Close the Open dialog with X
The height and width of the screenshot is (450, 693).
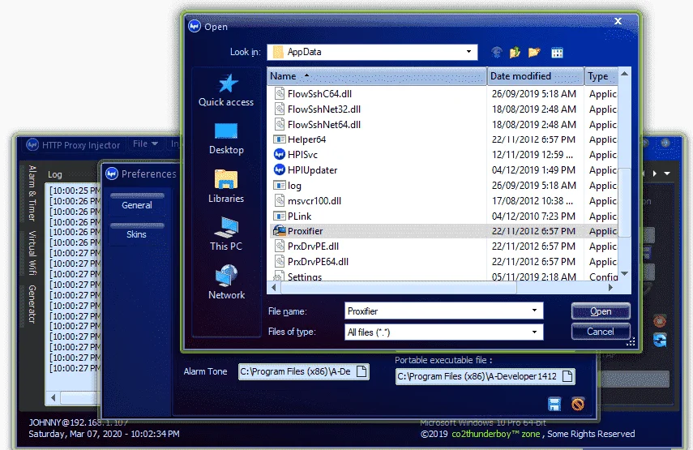click(x=618, y=21)
